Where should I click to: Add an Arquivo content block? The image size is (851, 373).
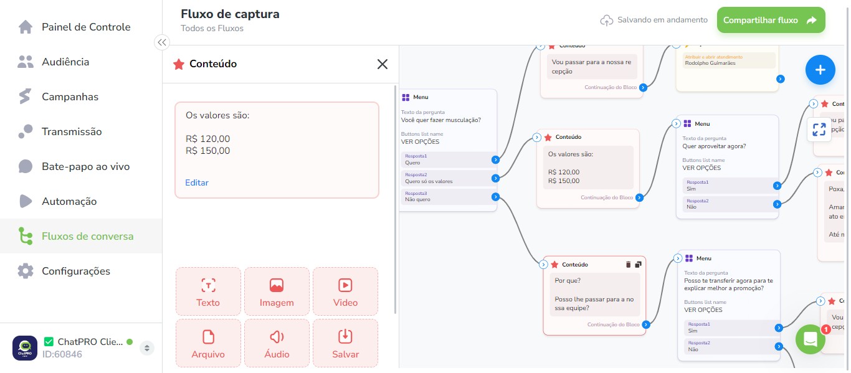pyautogui.click(x=208, y=343)
